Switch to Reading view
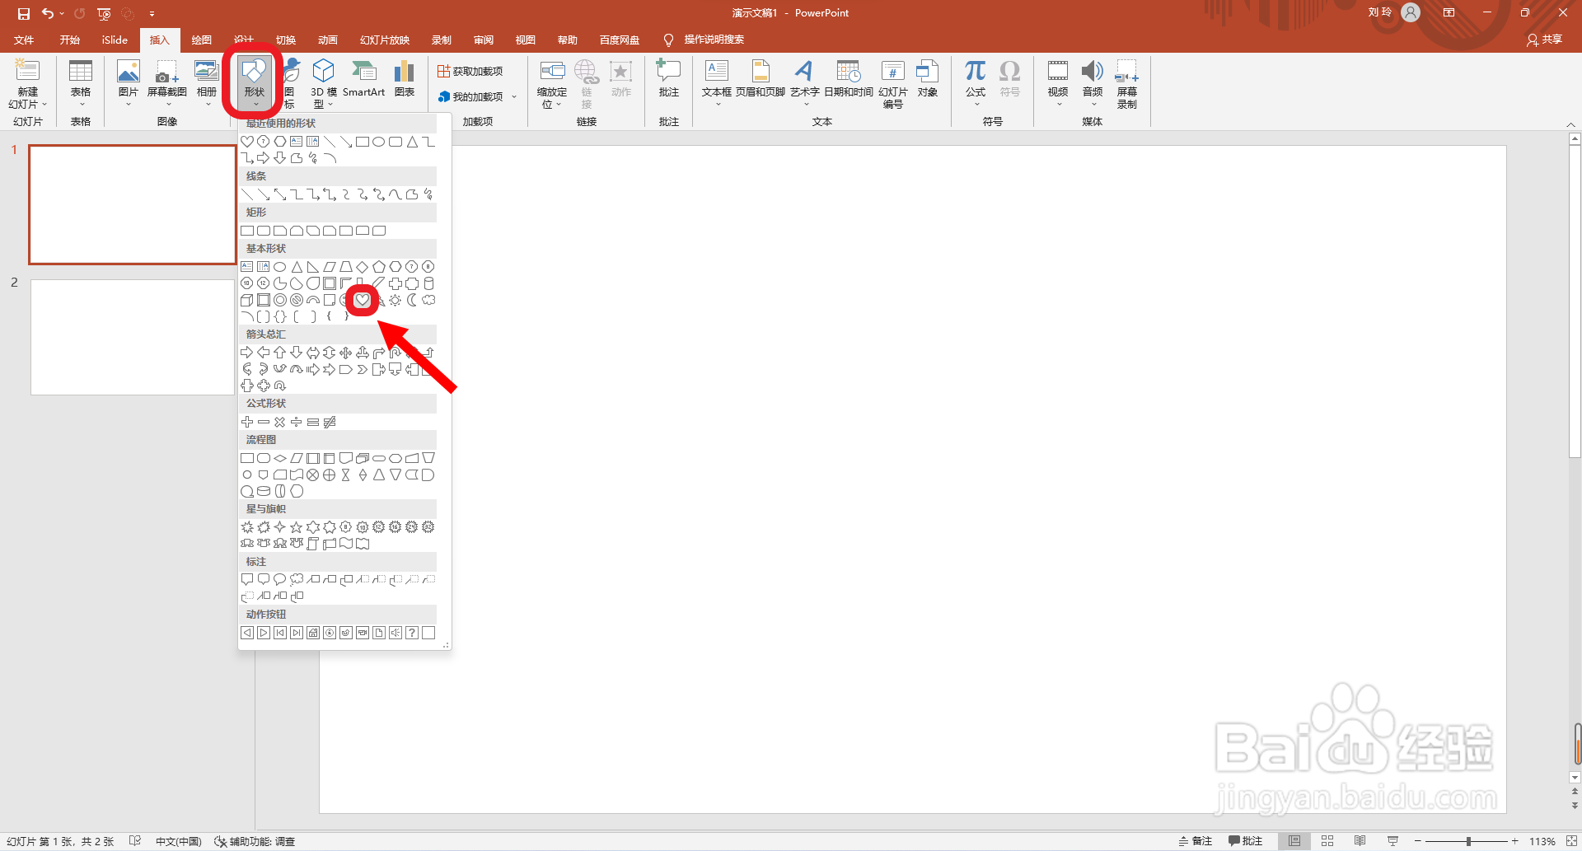Screen dimensions: 1582x851 (x=1360, y=841)
